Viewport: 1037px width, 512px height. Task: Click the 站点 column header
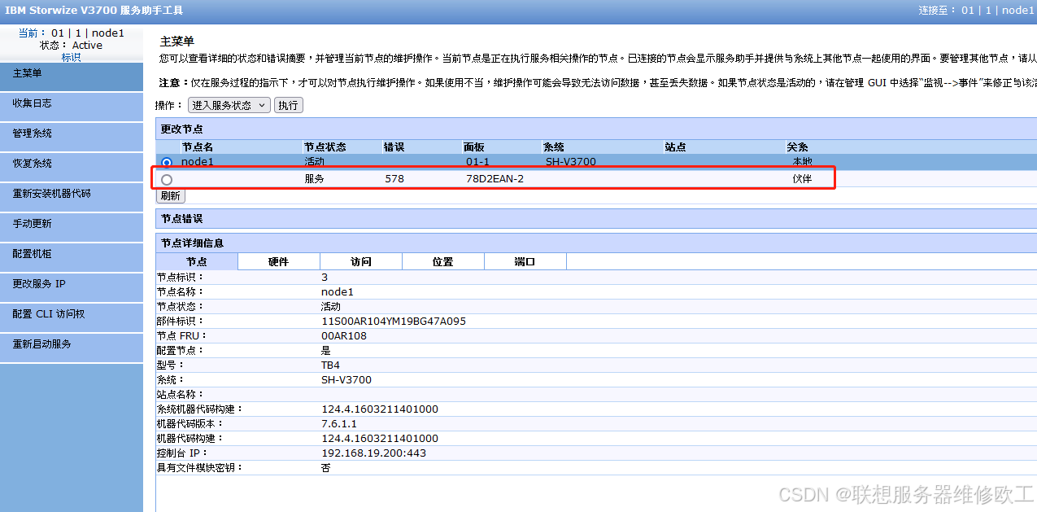point(675,147)
